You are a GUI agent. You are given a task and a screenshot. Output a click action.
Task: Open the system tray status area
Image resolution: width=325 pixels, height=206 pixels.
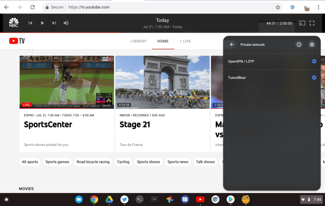pos(311,200)
